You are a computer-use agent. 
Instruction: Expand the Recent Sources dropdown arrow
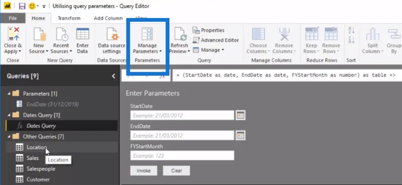click(x=70, y=52)
